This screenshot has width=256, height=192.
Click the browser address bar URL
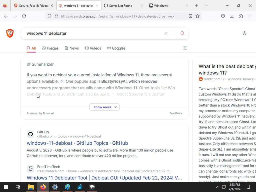117,16
